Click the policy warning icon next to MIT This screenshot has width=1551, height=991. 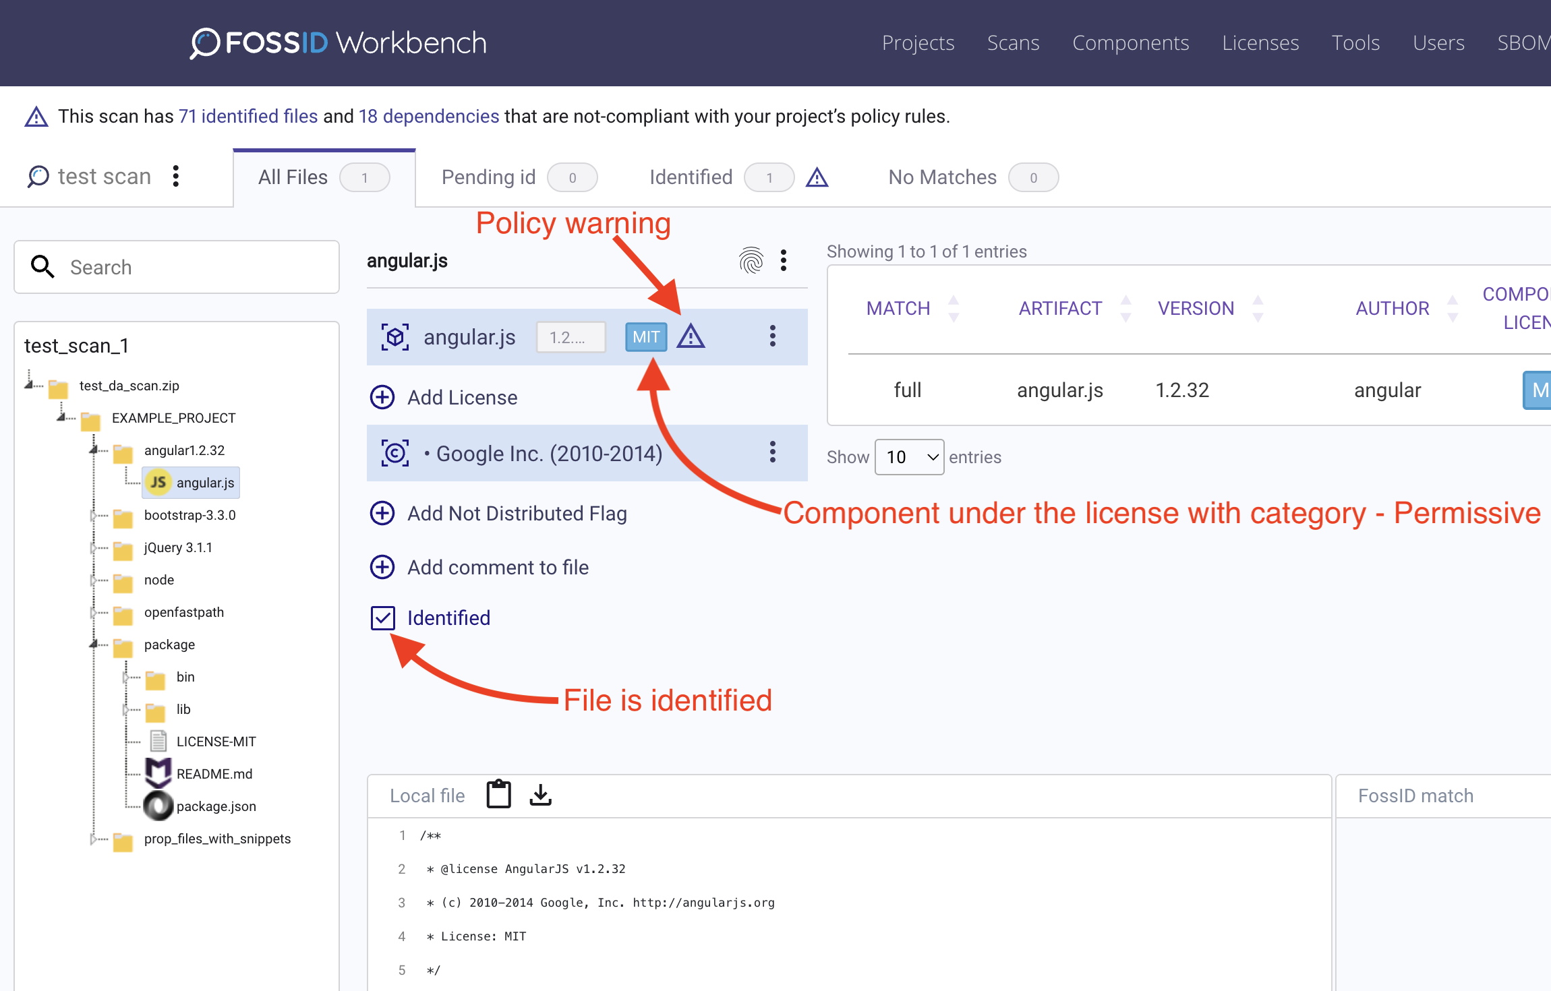691,336
